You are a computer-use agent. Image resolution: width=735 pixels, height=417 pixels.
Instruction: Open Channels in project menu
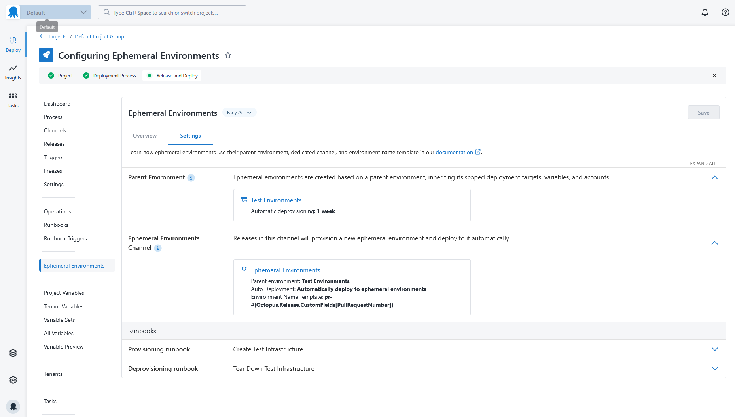coord(55,130)
